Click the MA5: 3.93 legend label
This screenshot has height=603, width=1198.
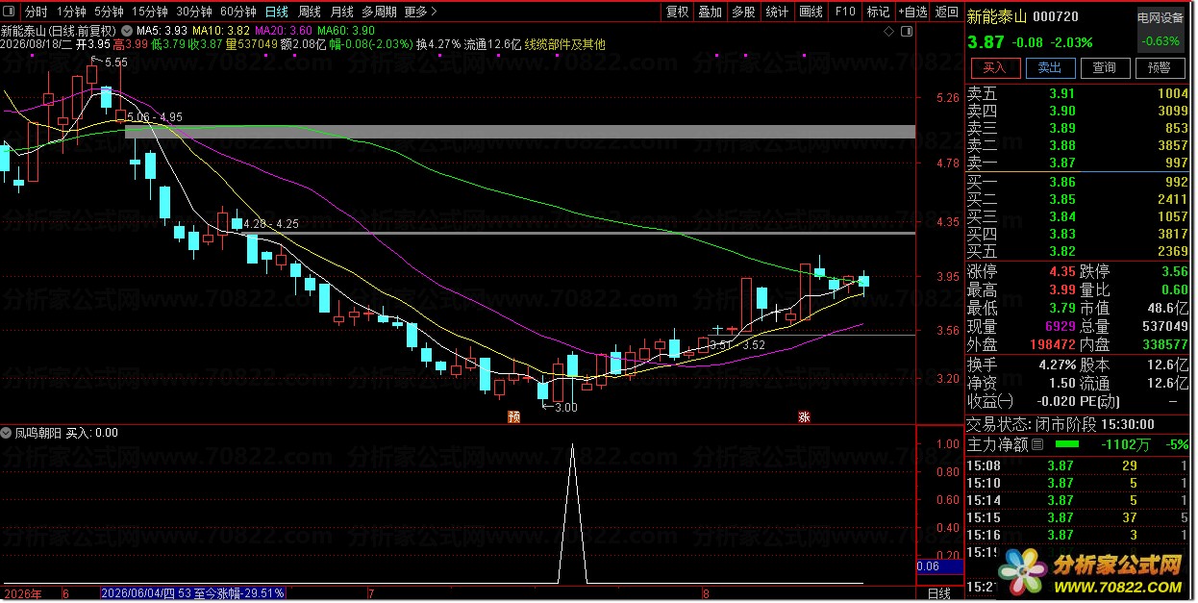click(x=161, y=32)
